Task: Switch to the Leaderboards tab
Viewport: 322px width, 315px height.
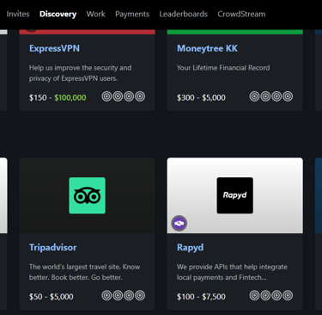Action: coord(184,14)
